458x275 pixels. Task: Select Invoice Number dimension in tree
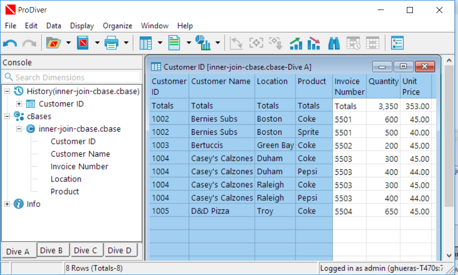[79, 166]
